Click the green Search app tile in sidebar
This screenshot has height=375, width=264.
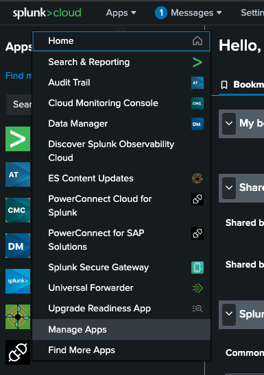tap(18, 139)
